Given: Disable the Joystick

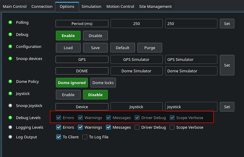Looking at the screenshot, I should (95, 95).
